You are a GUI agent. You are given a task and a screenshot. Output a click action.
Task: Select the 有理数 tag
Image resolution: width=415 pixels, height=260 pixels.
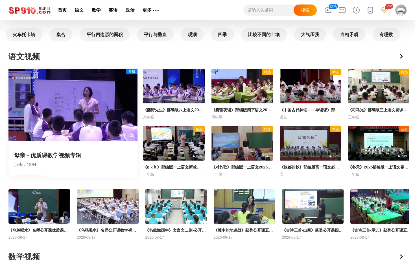[386, 34]
